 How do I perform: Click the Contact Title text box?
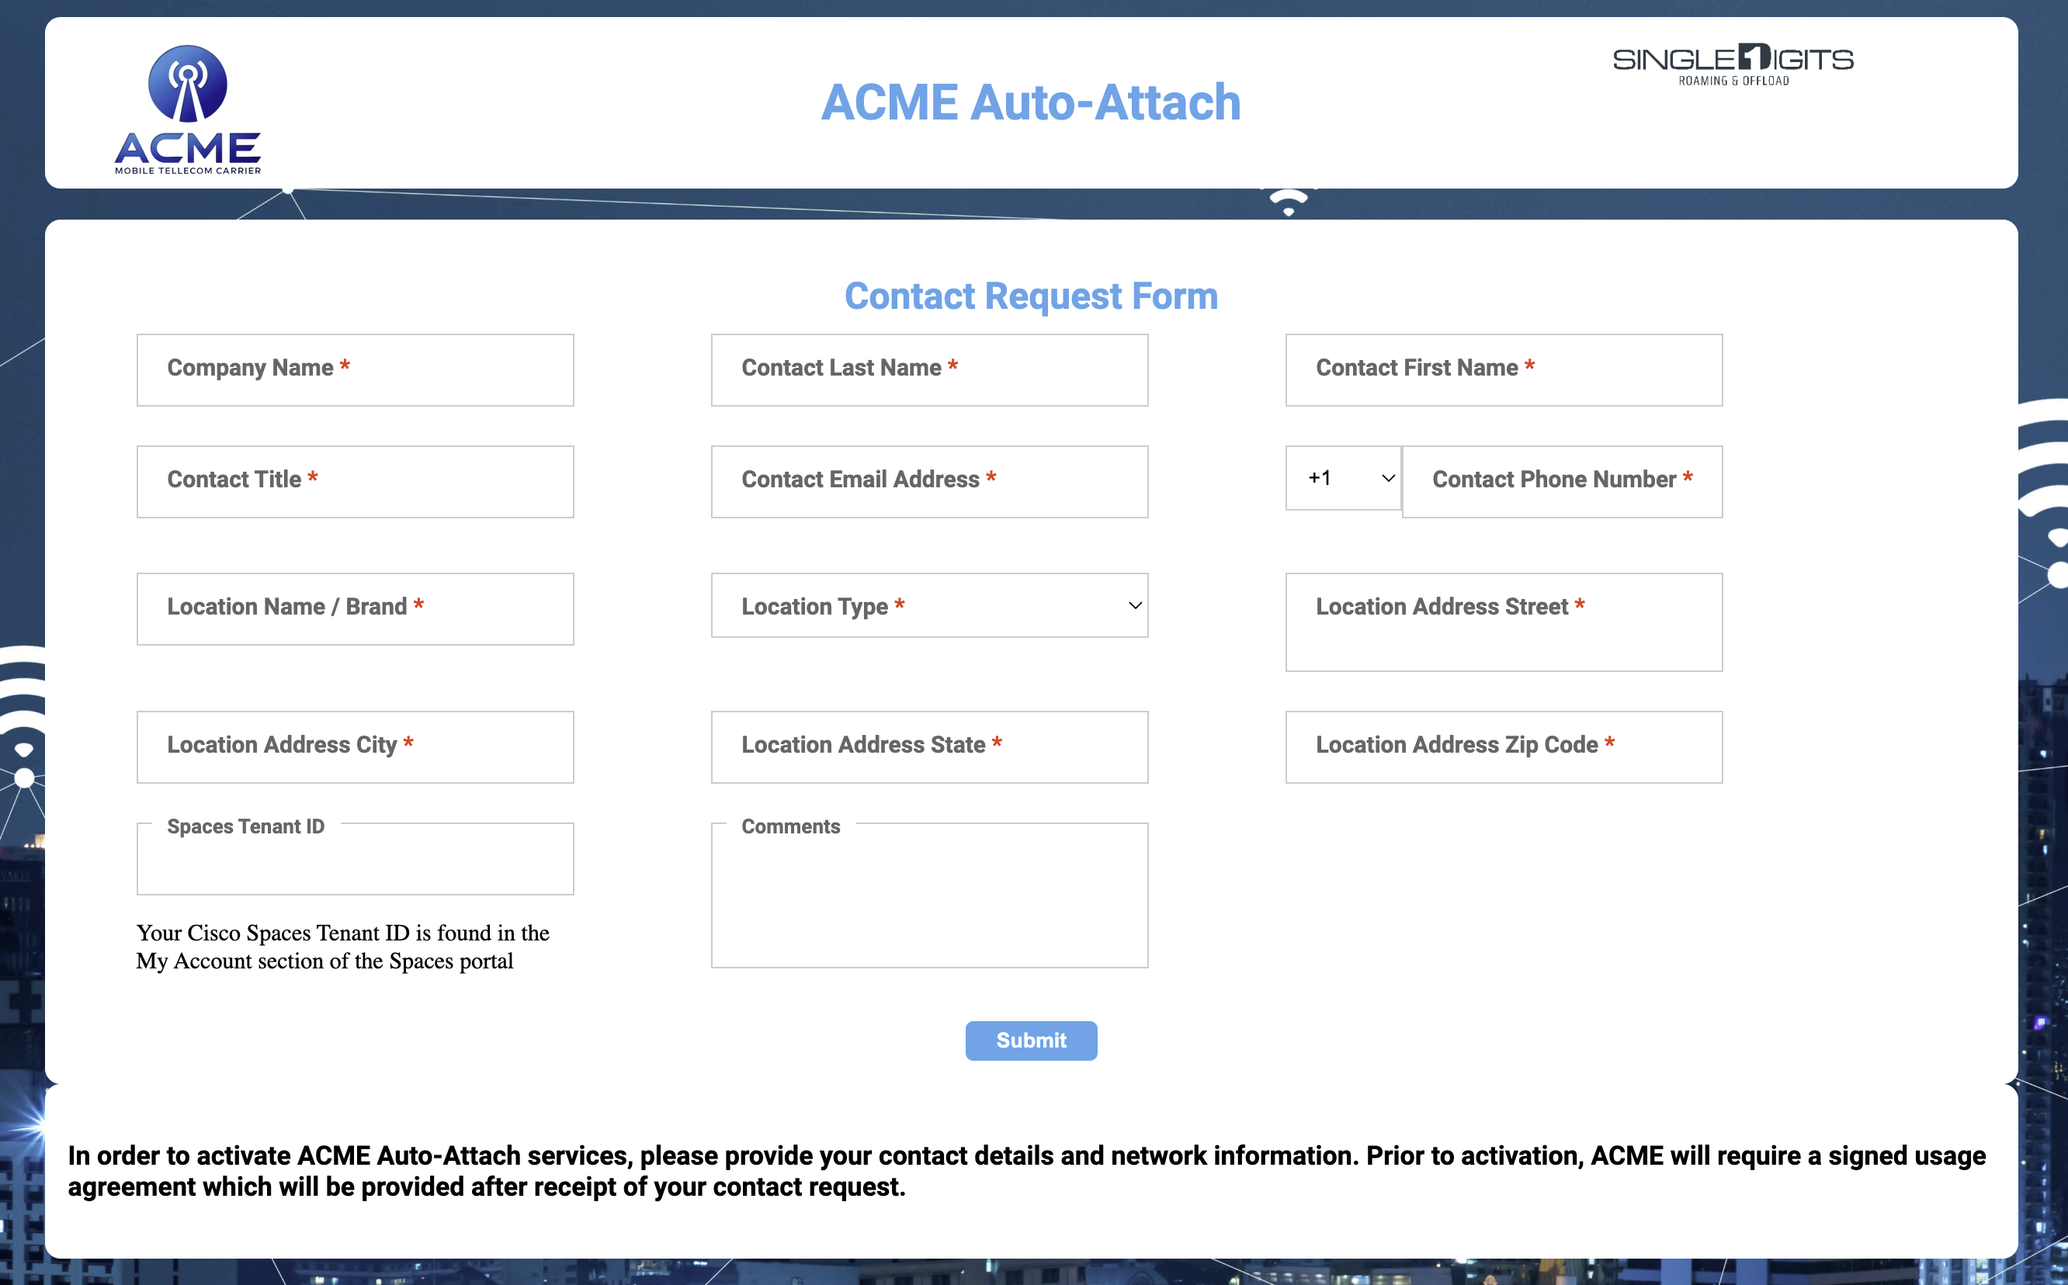point(356,482)
